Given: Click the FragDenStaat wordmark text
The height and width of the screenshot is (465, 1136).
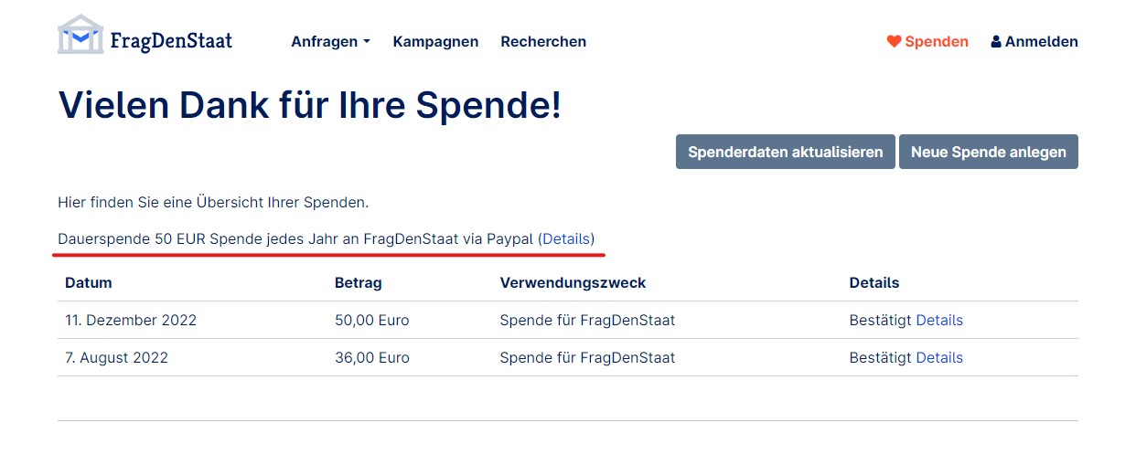Looking at the screenshot, I should 171,41.
